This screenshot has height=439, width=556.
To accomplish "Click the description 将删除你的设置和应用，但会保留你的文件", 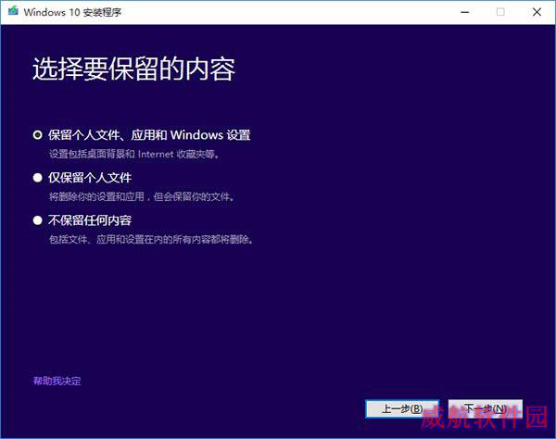I will [142, 196].
